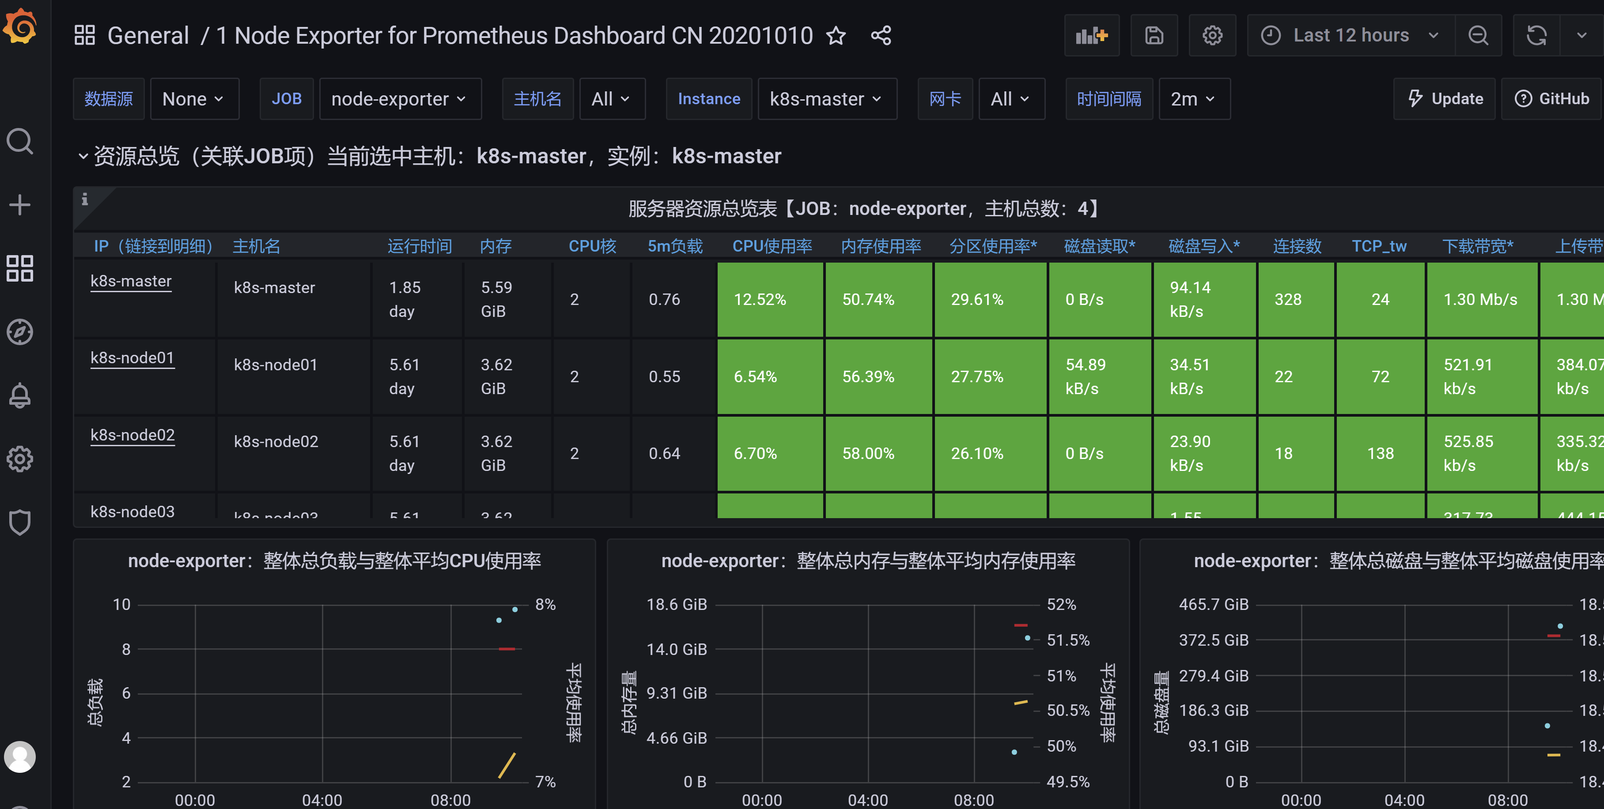Screen dimensions: 1604x809
Task: Collapse the 资源总览 row
Action: (84, 155)
